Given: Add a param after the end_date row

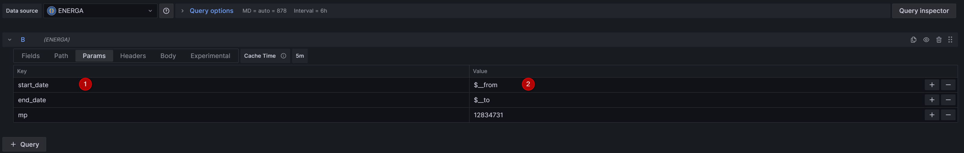Looking at the screenshot, I should click(x=932, y=100).
